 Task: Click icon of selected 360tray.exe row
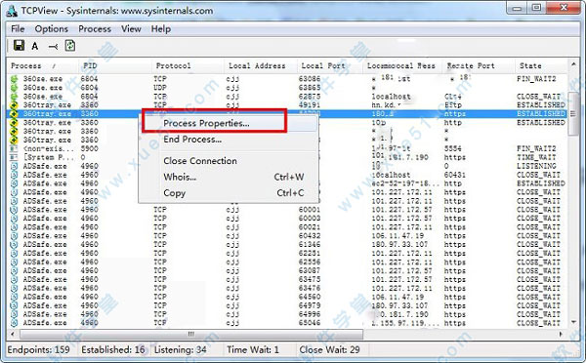pos(14,114)
